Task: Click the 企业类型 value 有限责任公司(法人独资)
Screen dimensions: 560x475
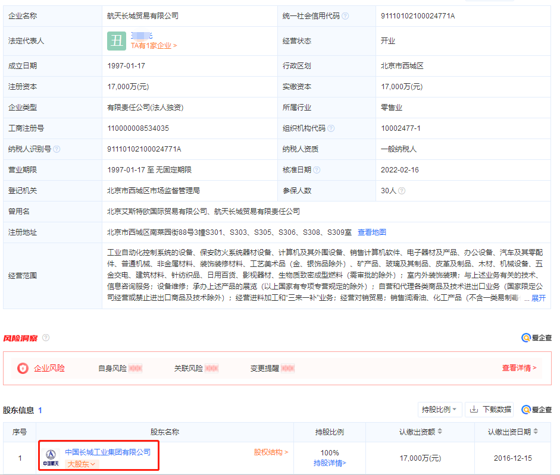Action: click(x=145, y=108)
